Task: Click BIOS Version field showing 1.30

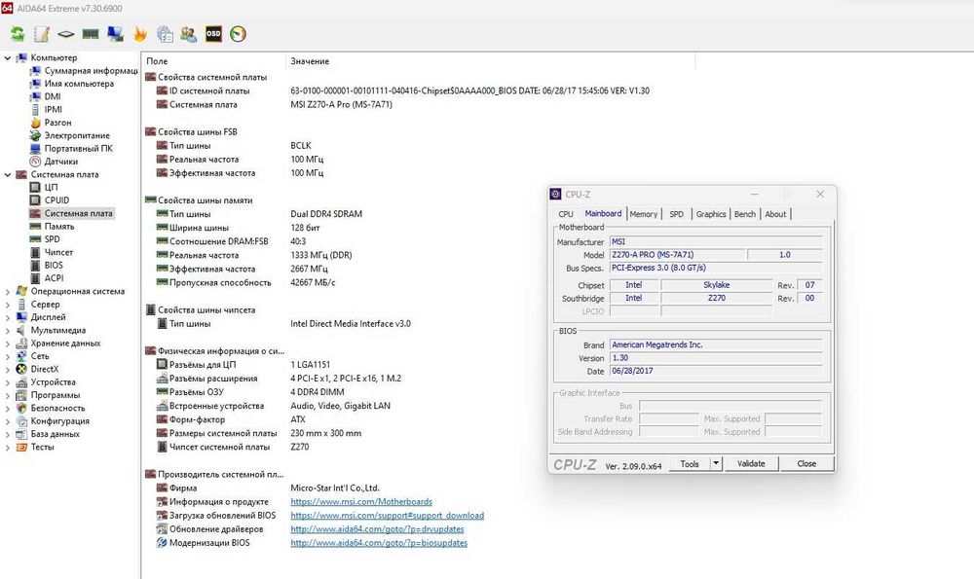Action: click(716, 358)
